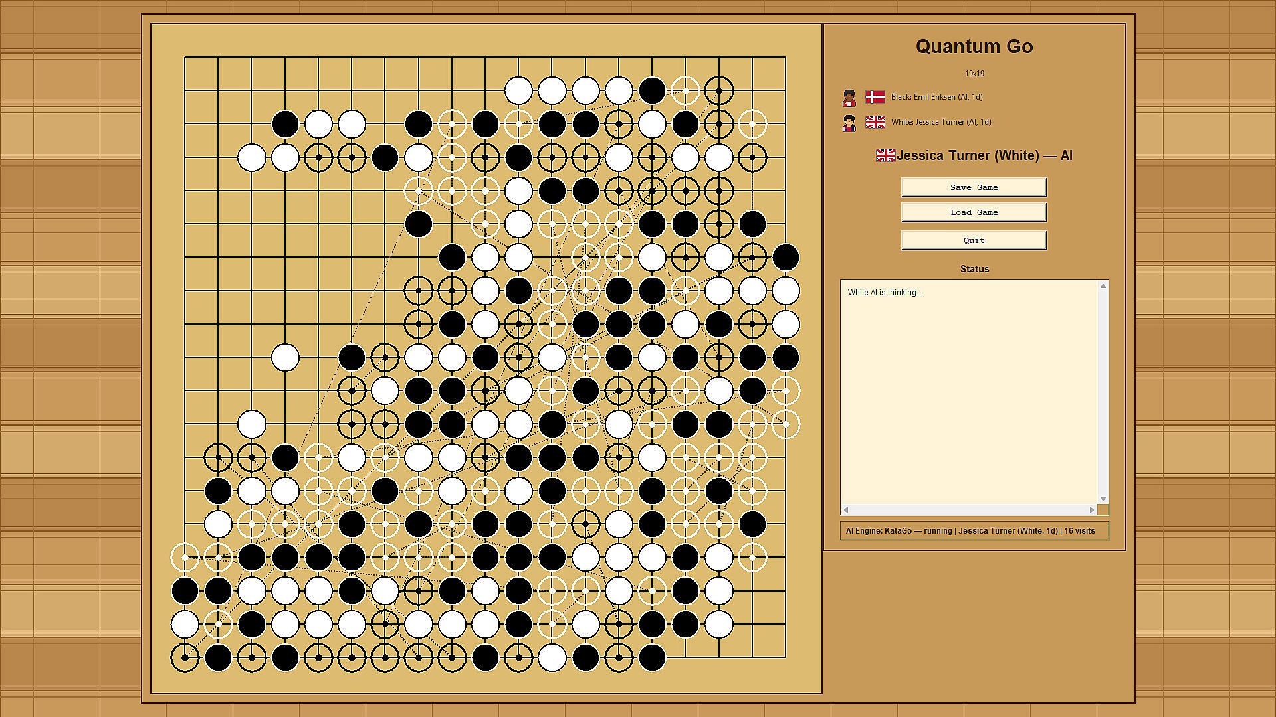Viewport: 1276px width, 717px height.
Task: Click the 'White AI is thinking...' status text
Action: [885, 293]
